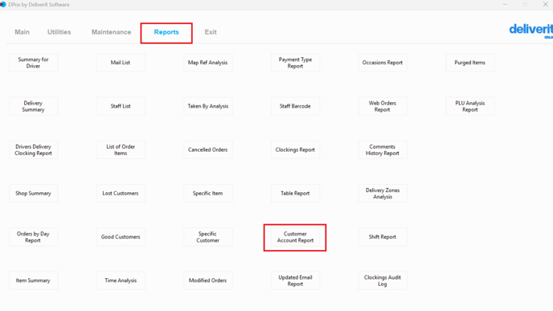
Task: Open the Customer Account Report
Action: 295,237
